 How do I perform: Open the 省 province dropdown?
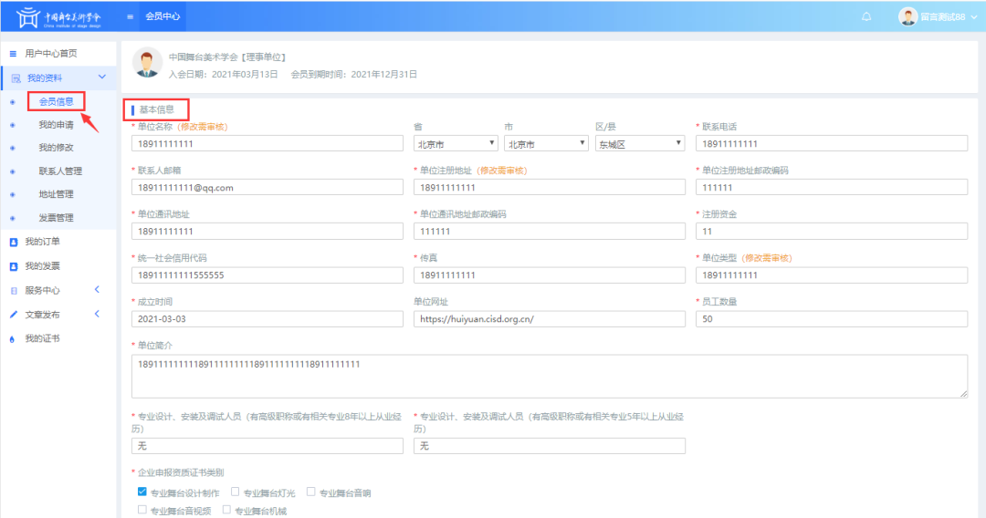tap(455, 143)
